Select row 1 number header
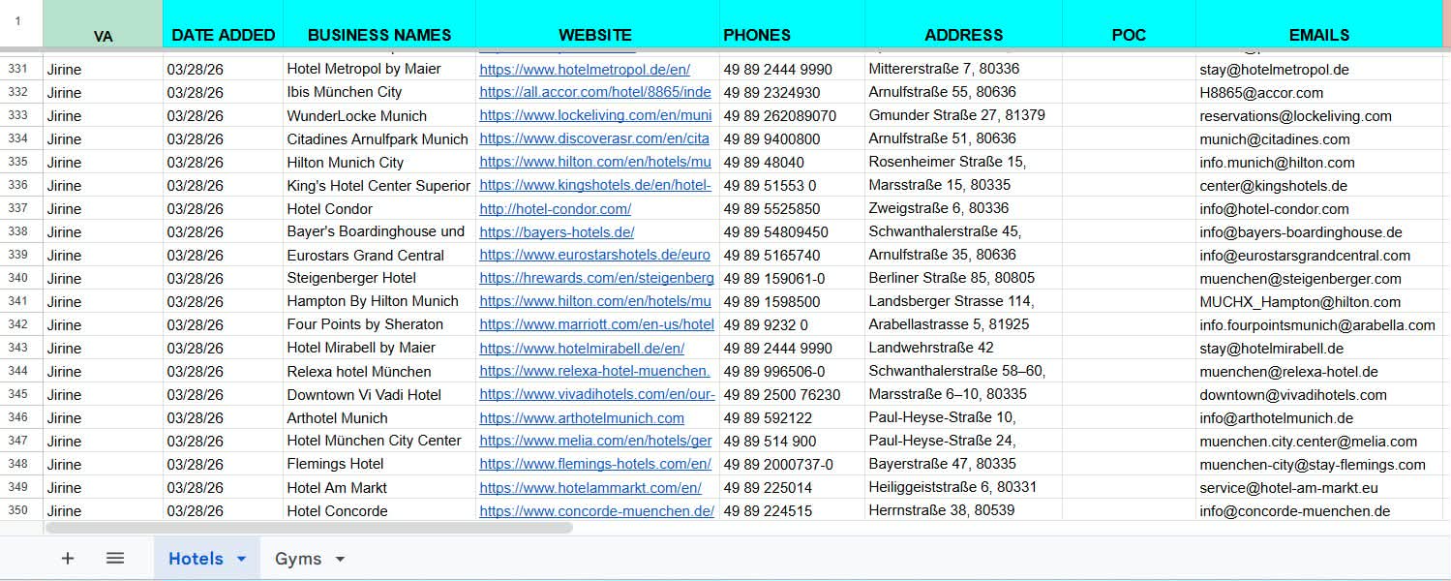Image resolution: width=1451 pixels, height=581 pixels. pyautogui.click(x=21, y=21)
